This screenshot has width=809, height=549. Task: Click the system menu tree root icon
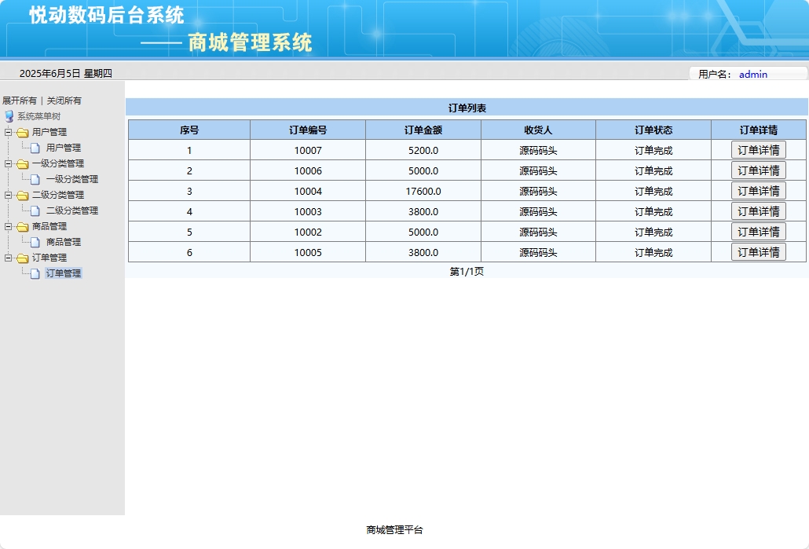pos(9,116)
